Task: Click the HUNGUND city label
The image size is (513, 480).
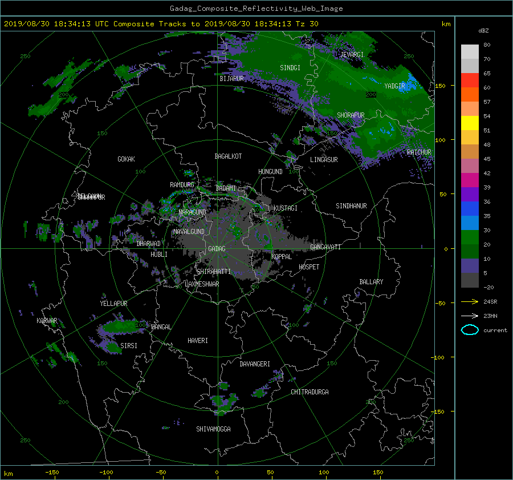Action: 270,172
